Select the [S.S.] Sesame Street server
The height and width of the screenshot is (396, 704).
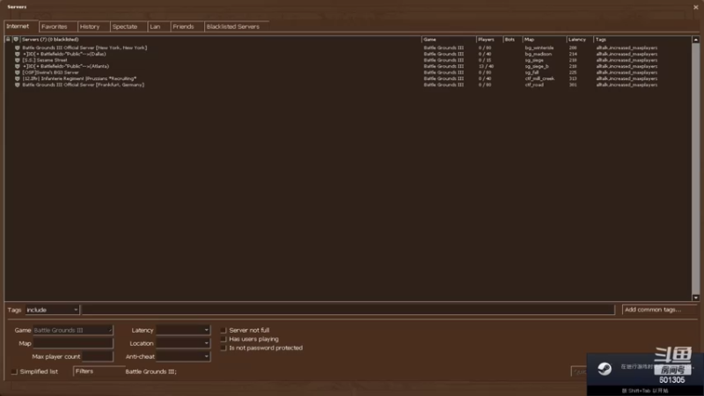pos(348,60)
